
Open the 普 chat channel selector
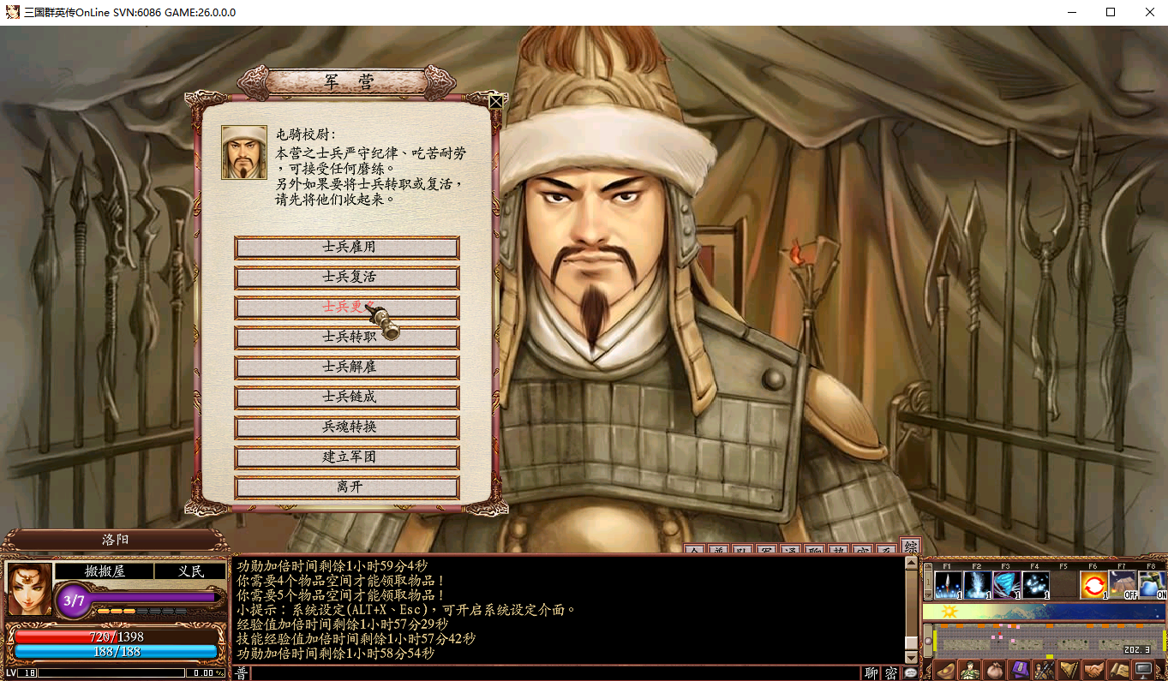click(242, 673)
